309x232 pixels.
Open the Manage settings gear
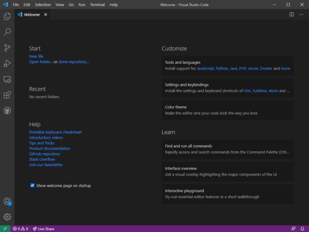(x=7, y=217)
